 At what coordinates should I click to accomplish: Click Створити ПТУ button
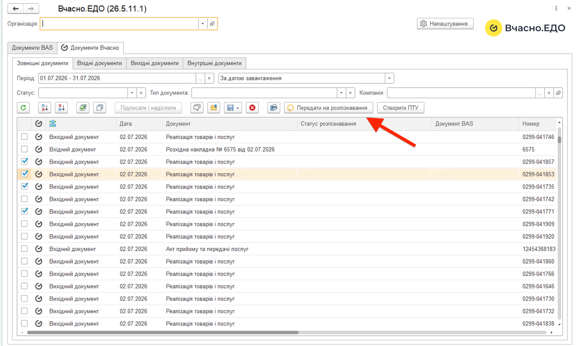click(x=400, y=108)
